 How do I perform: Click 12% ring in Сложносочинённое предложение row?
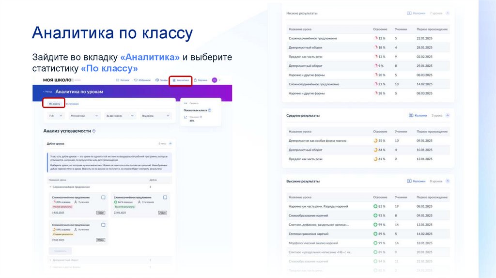(x=376, y=38)
